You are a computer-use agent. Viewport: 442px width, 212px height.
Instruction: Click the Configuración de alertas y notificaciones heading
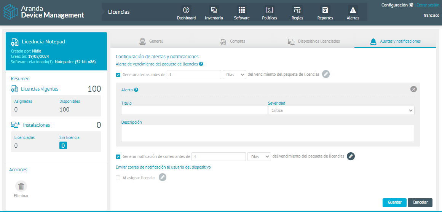point(157,56)
